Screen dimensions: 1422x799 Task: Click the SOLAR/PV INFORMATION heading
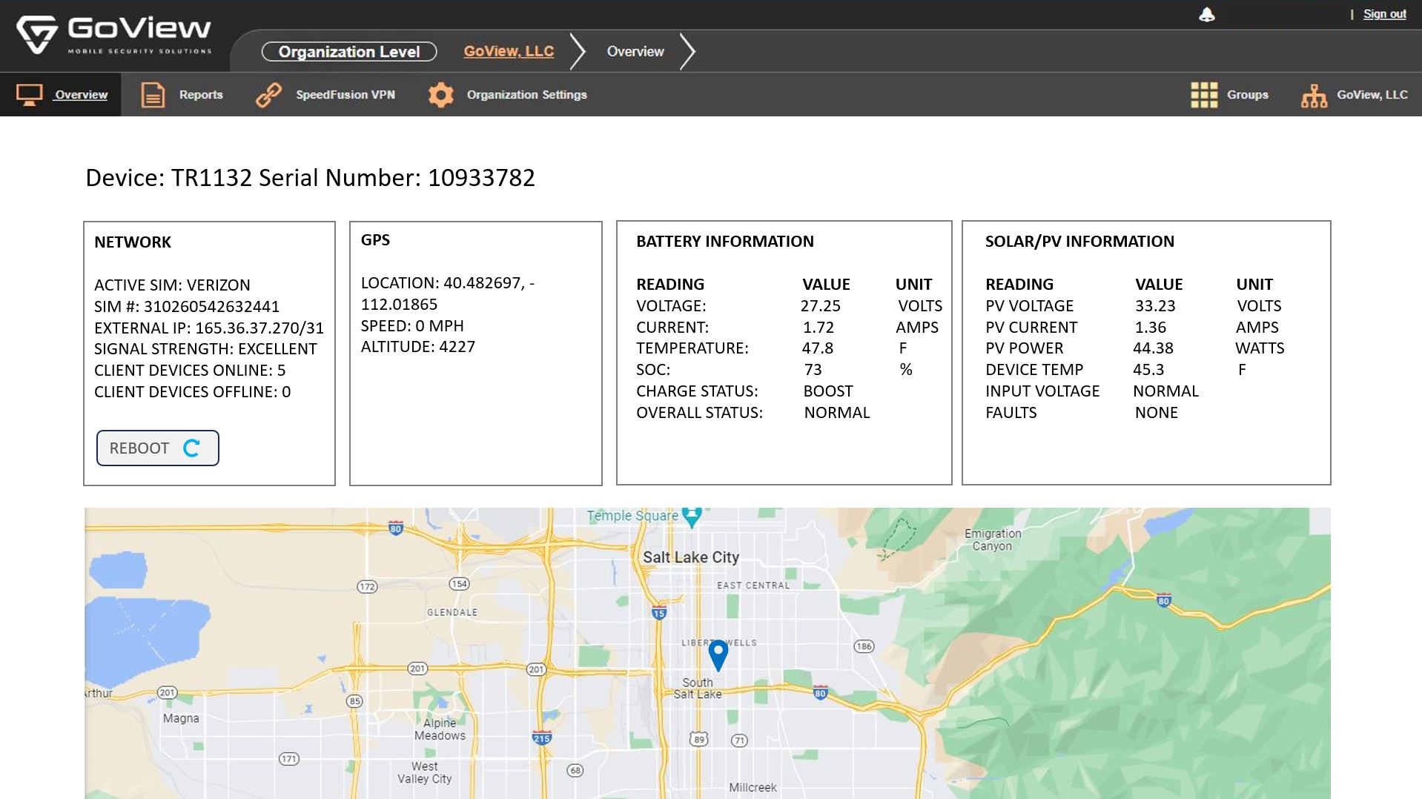1079,242
